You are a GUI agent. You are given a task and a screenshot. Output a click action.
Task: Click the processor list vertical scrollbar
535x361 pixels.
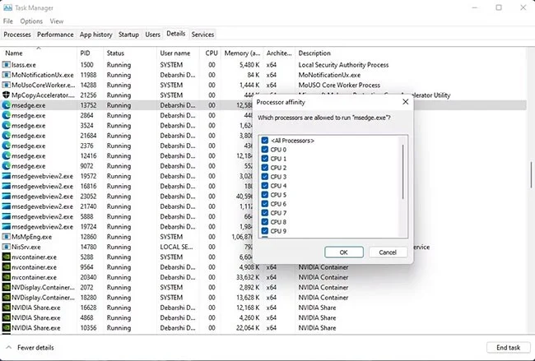(x=402, y=173)
